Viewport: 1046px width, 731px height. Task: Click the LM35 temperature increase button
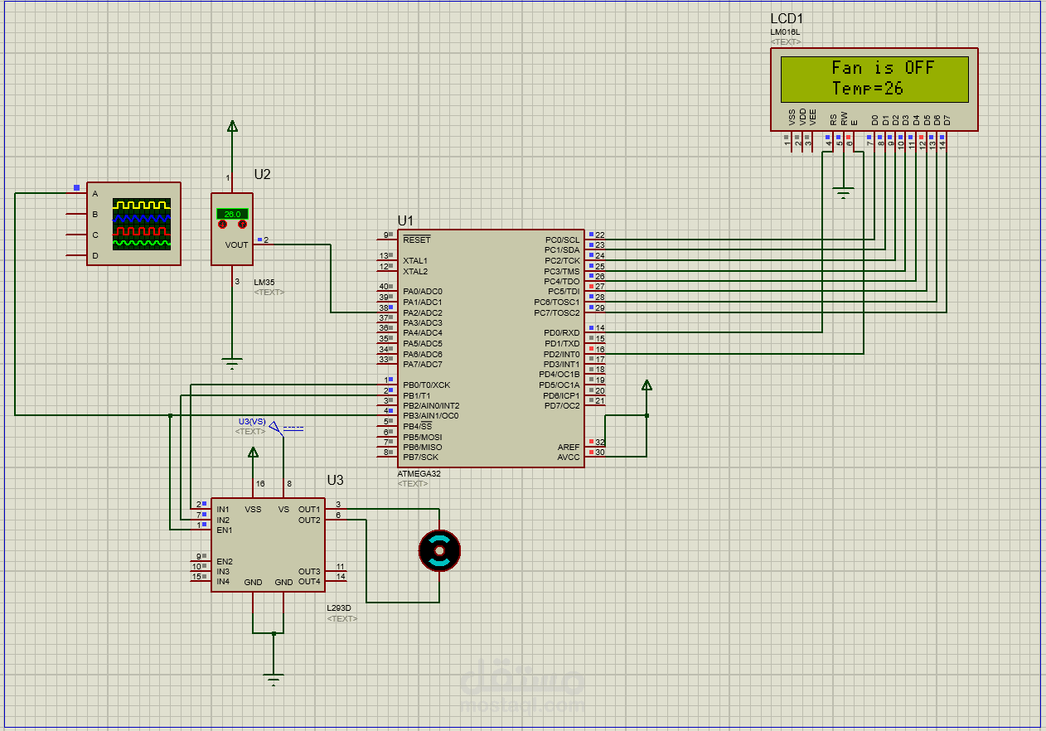click(242, 225)
